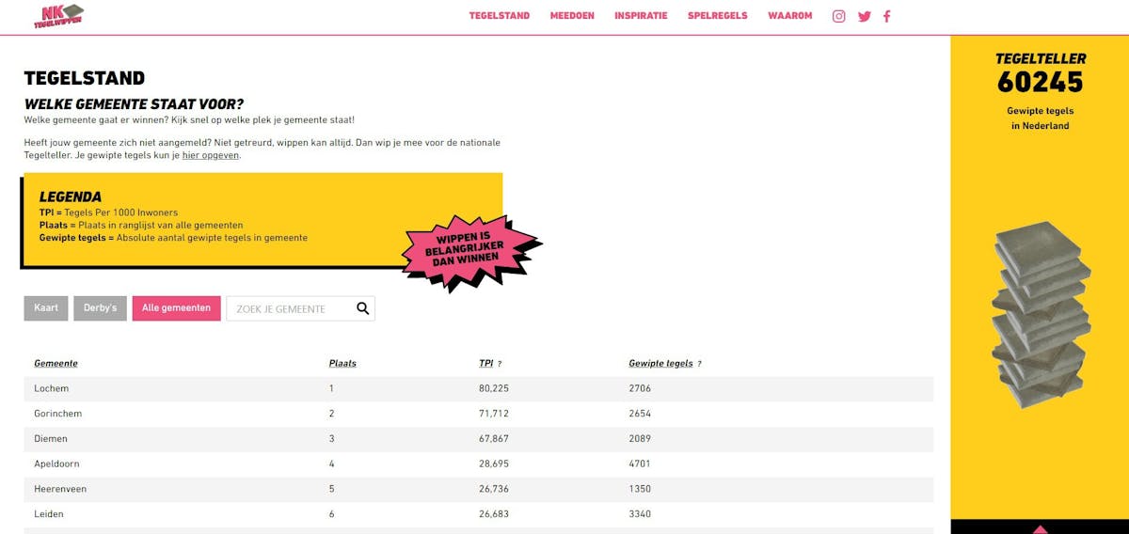Open the Waarom menu item

pyautogui.click(x=789, y=16)
